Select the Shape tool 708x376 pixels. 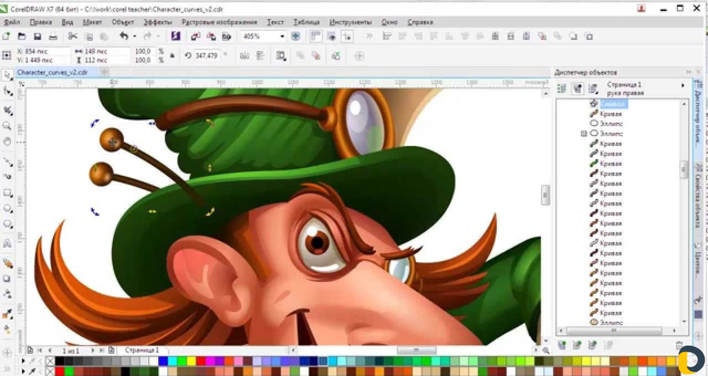click(x=7, y=91)
